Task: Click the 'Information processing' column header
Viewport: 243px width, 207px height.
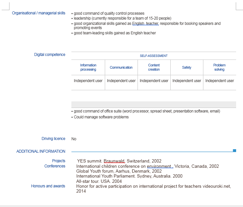Action: pos(88,67)
